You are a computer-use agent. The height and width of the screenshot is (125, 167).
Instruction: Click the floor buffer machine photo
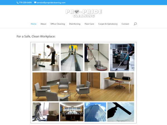(x=97, y=57)
